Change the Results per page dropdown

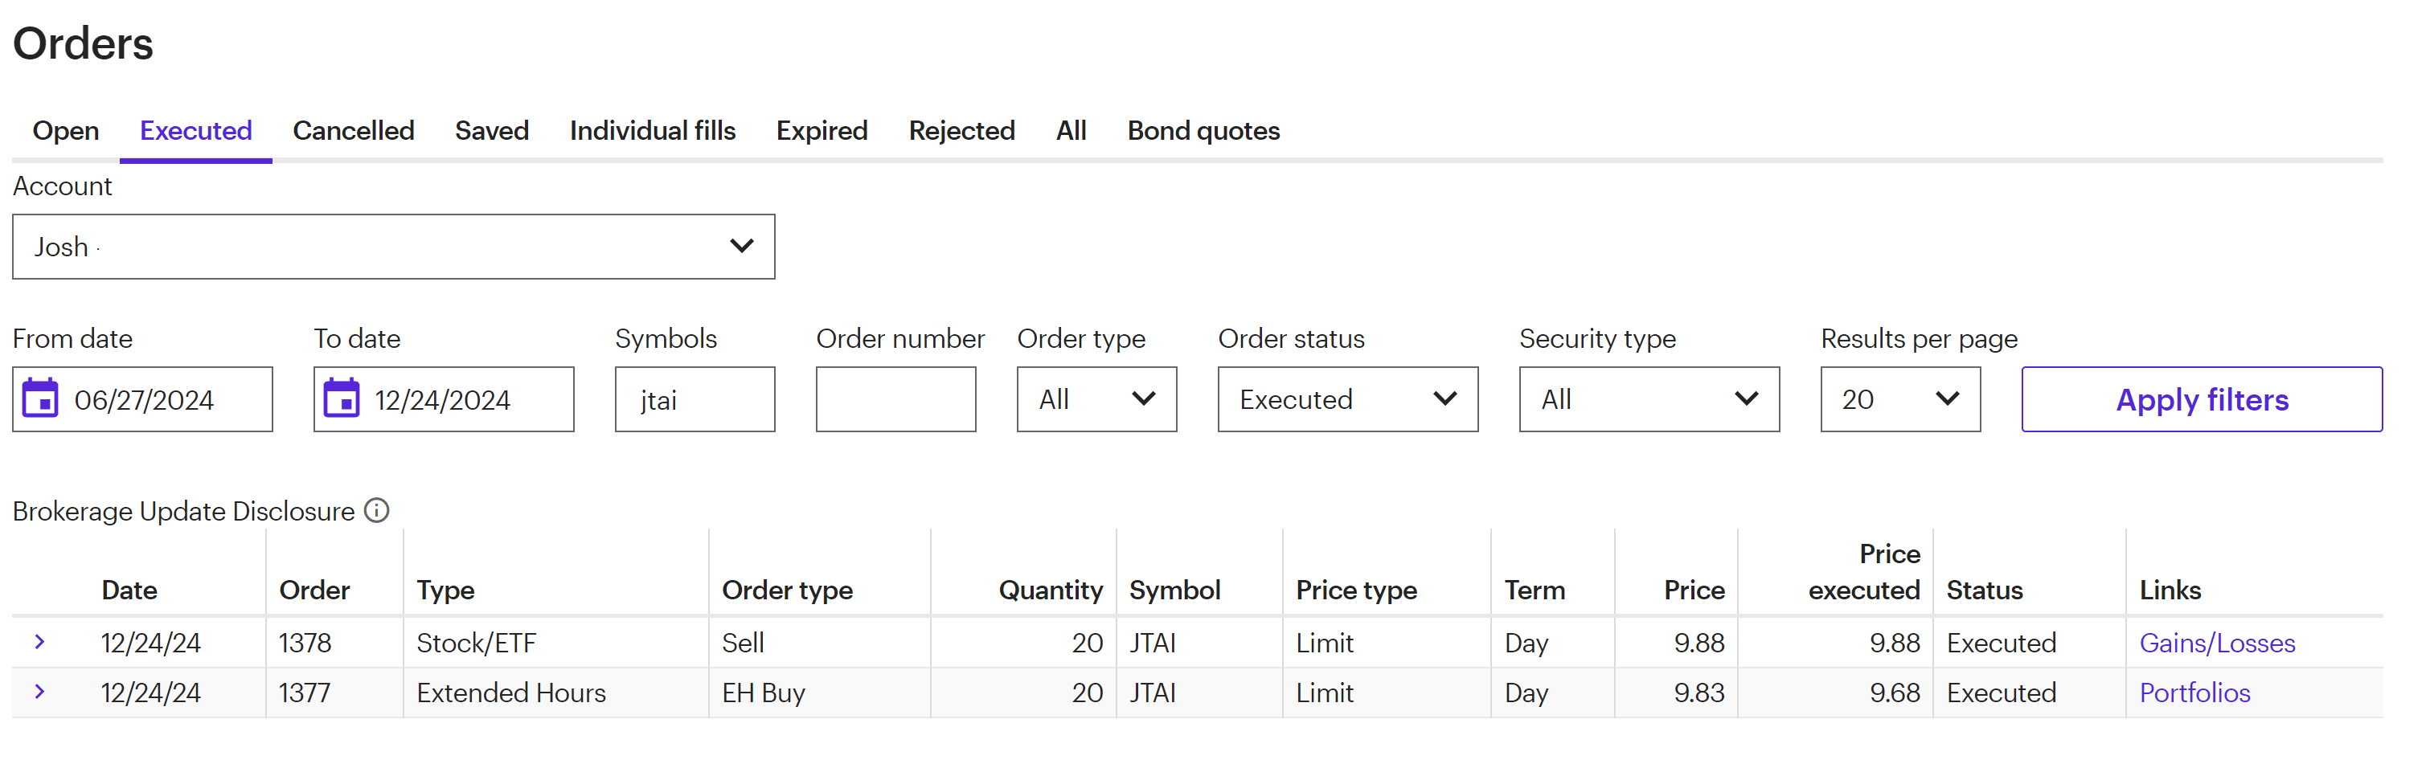tap(1899, 399)
